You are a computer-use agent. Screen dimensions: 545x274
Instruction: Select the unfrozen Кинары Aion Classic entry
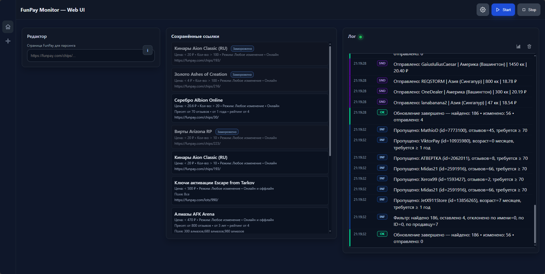[x=249, y=163]
